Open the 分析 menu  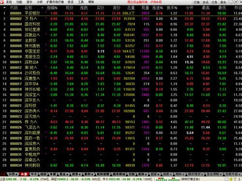pos(40,2)
